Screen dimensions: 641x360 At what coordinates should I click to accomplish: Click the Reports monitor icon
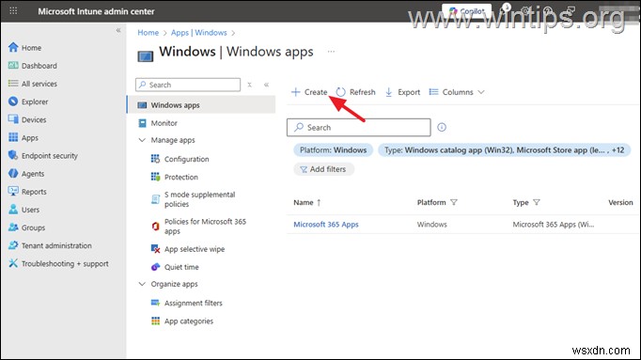point(13,191)
